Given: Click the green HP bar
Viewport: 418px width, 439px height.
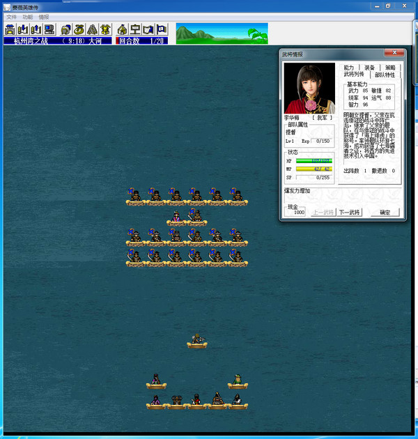Looking at the screenshot, I should [314, 161].
